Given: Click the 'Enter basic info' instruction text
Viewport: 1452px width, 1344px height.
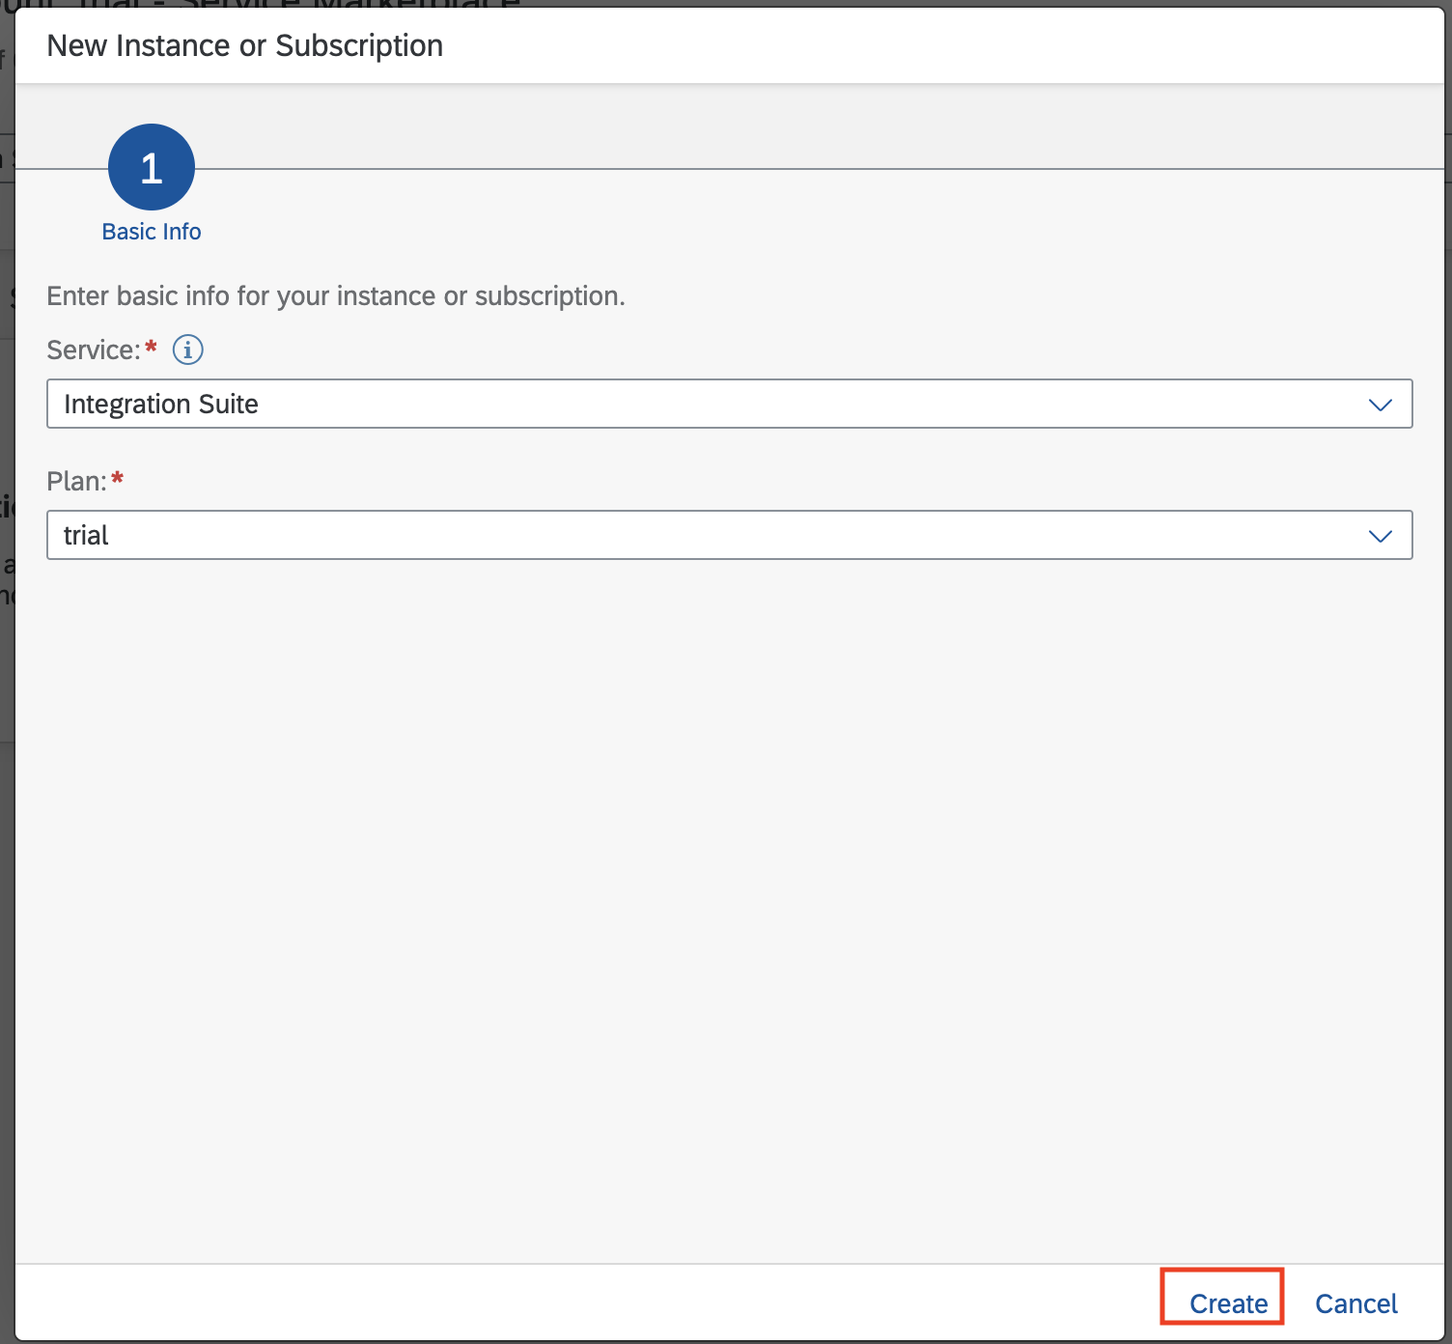Looking at the screenshot, I should [336, 295].
